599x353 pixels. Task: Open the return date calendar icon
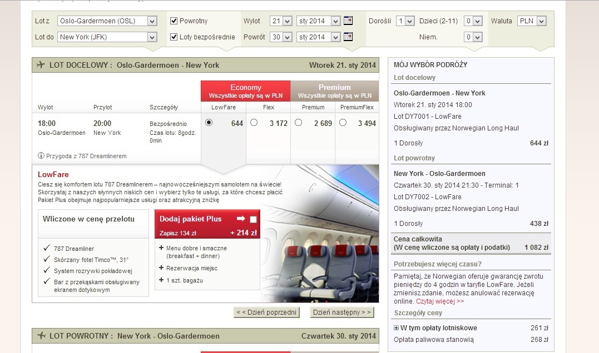coord(348,37)
